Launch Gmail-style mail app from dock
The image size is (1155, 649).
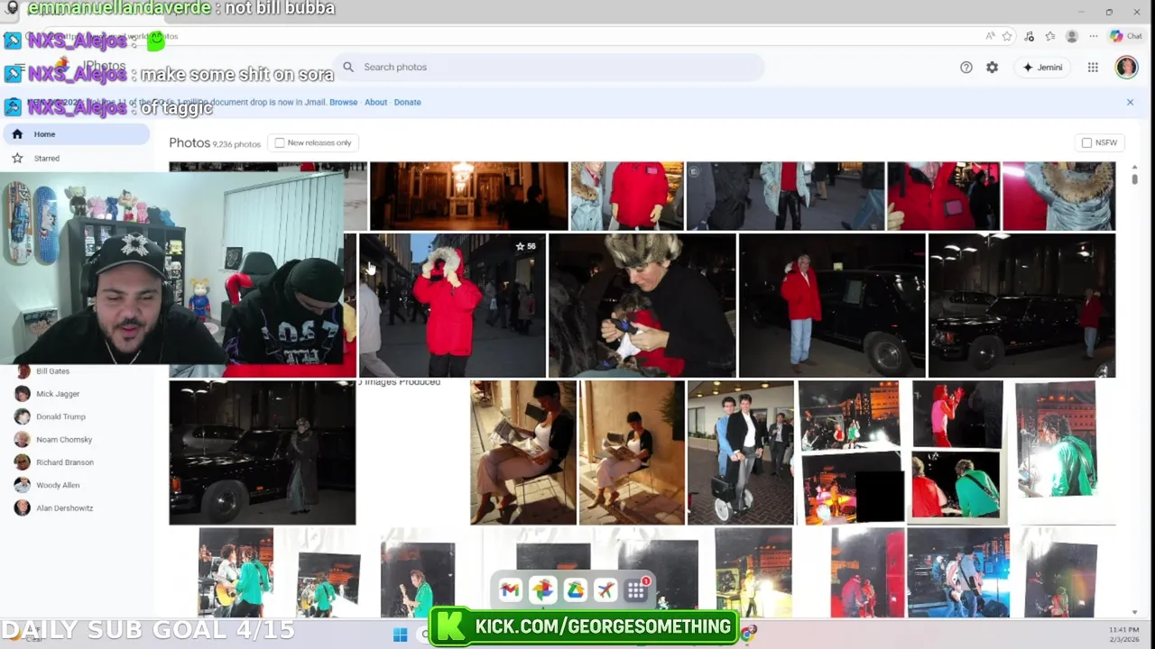pyautogui.click(x=510, y=590)
